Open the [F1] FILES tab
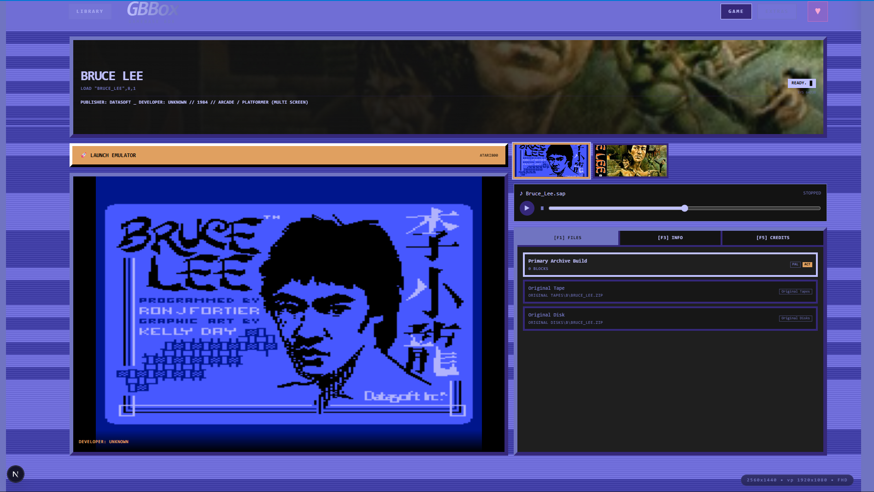Screen dimensions: 874x492 (x=567, y=238)
